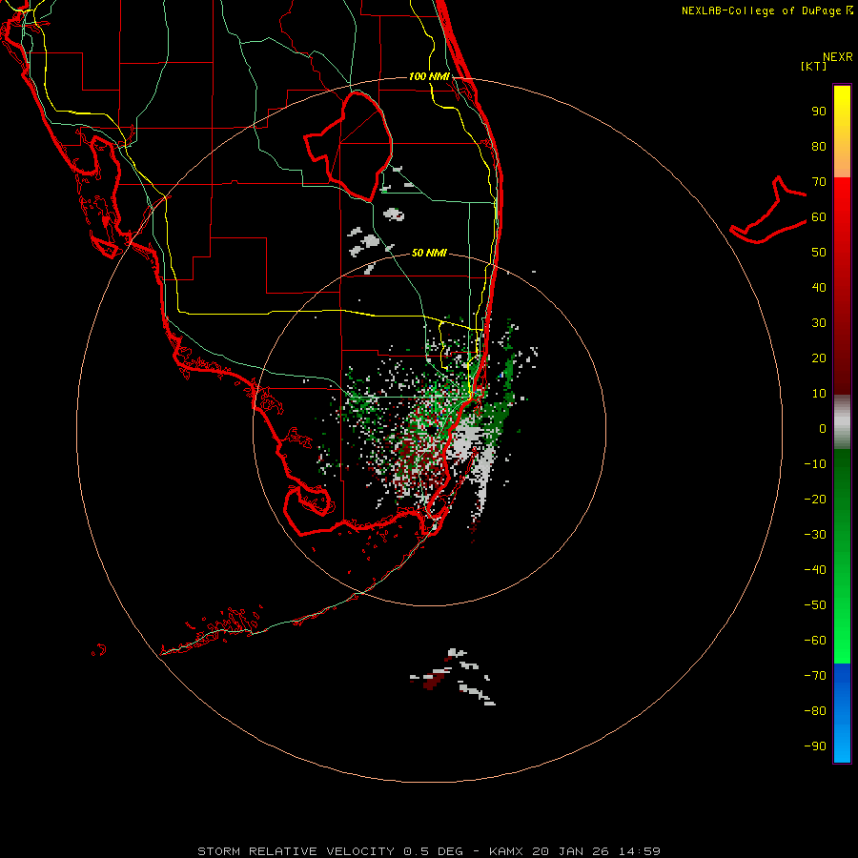Click the positive 20 knot scale value
The image size is (858, 858).
tap(819, 357)
